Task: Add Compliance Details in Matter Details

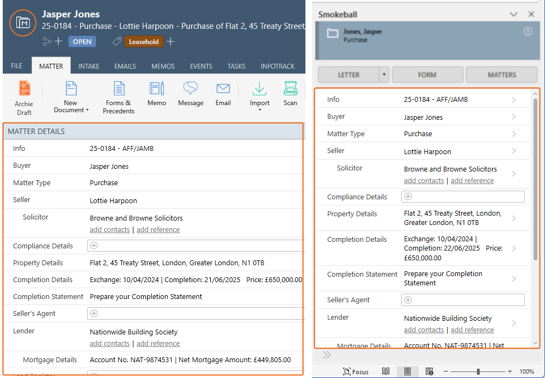Action: tap(94, 246)
